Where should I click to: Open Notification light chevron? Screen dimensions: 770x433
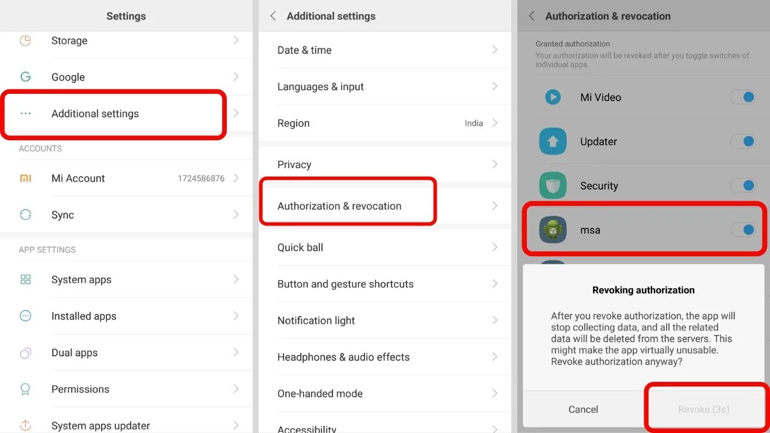pos(495,321)
